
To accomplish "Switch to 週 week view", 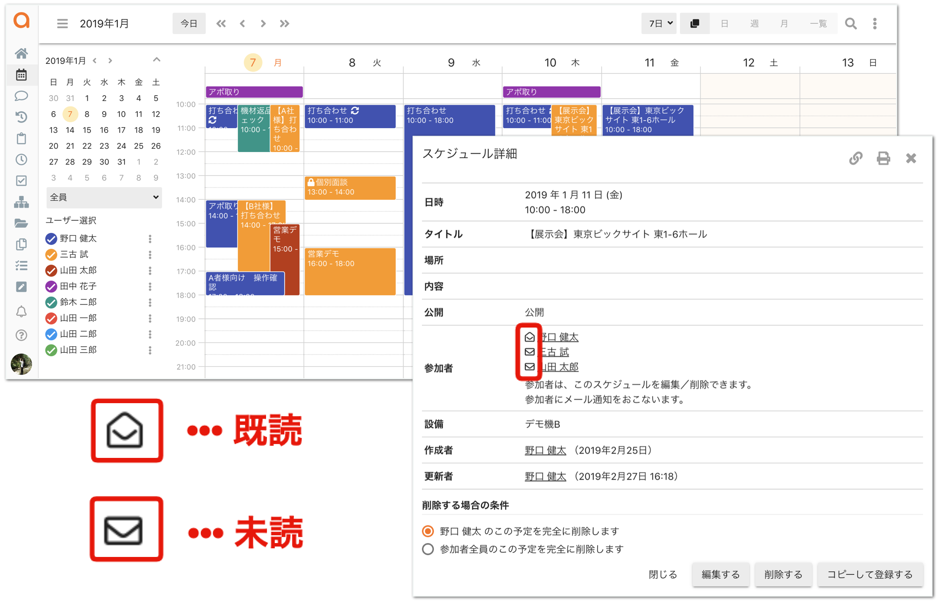I will (x=754, y=23).
